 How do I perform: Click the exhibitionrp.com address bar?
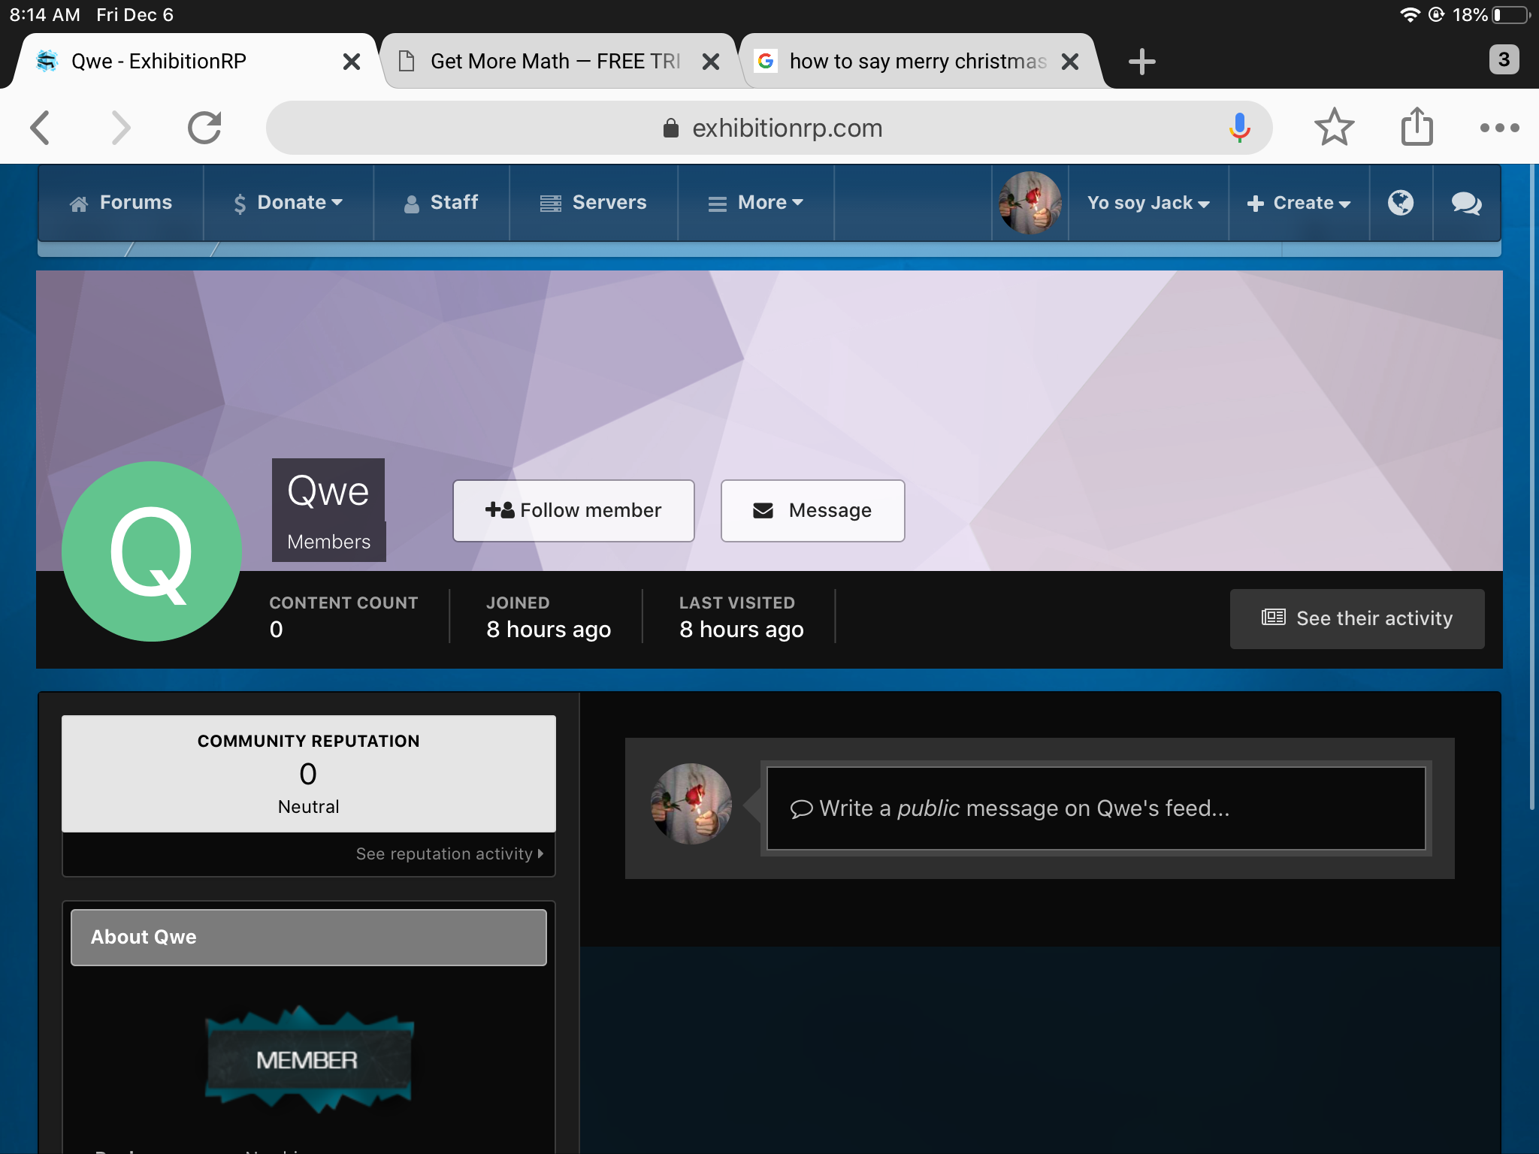pos(769,128)
